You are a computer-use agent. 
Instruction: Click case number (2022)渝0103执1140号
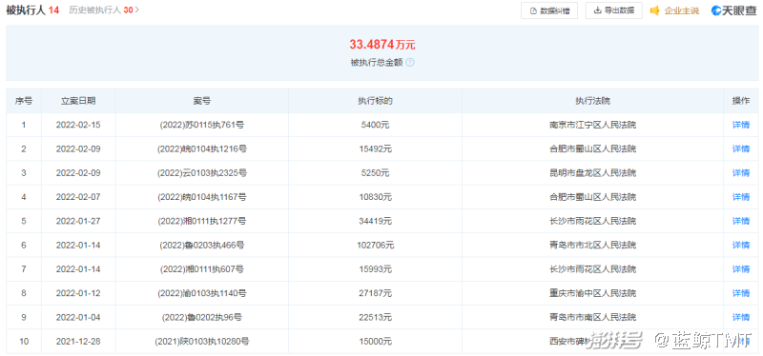click(202, 293)
